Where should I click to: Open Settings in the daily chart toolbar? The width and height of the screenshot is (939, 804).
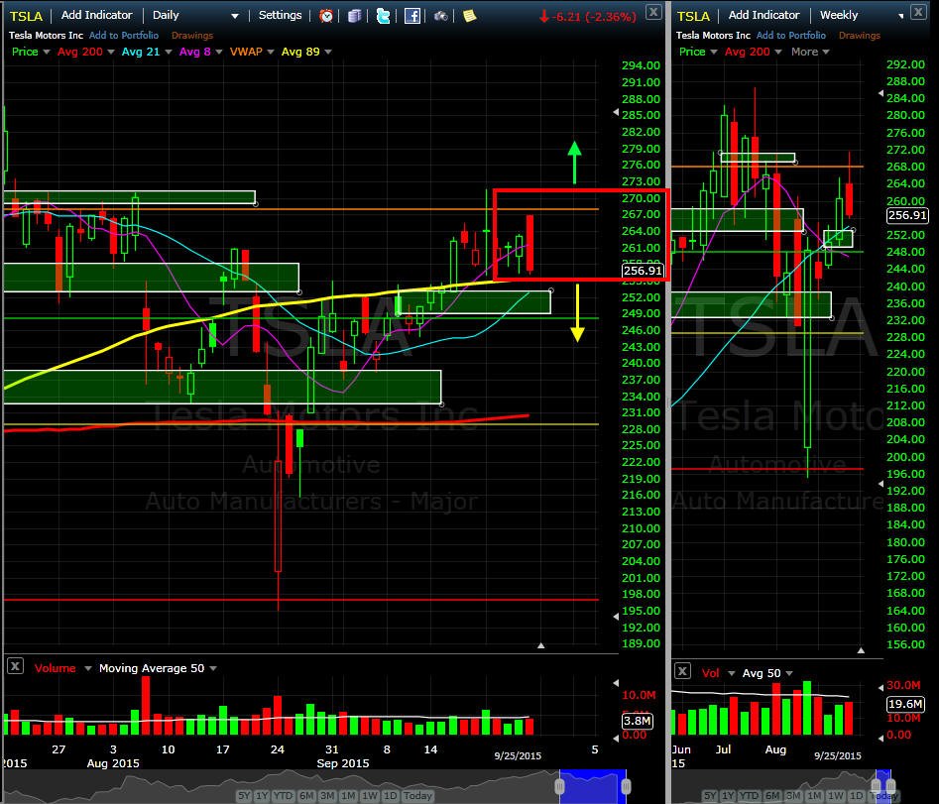click(280, 15)
